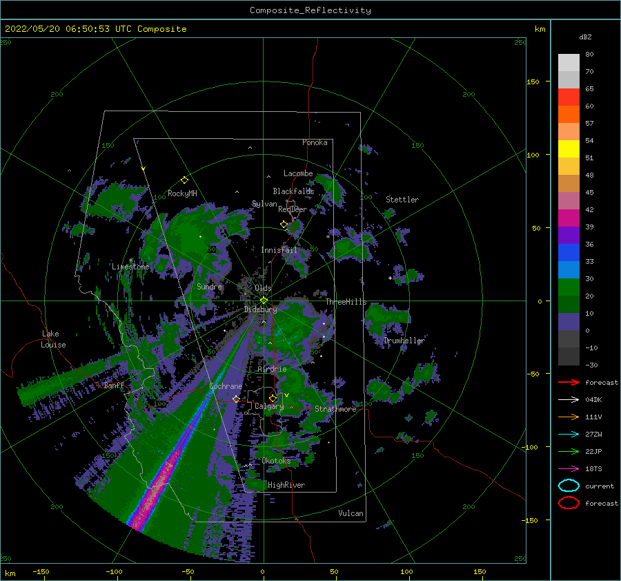Click the Cochrane city label
This screenshot has height=581, width=621.
tap(226, 386)
